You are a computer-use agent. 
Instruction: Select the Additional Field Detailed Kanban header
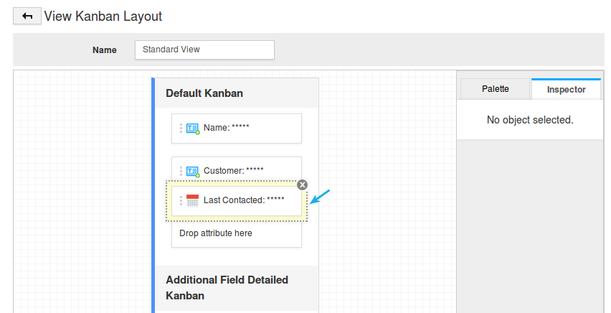tap(227, 287)
